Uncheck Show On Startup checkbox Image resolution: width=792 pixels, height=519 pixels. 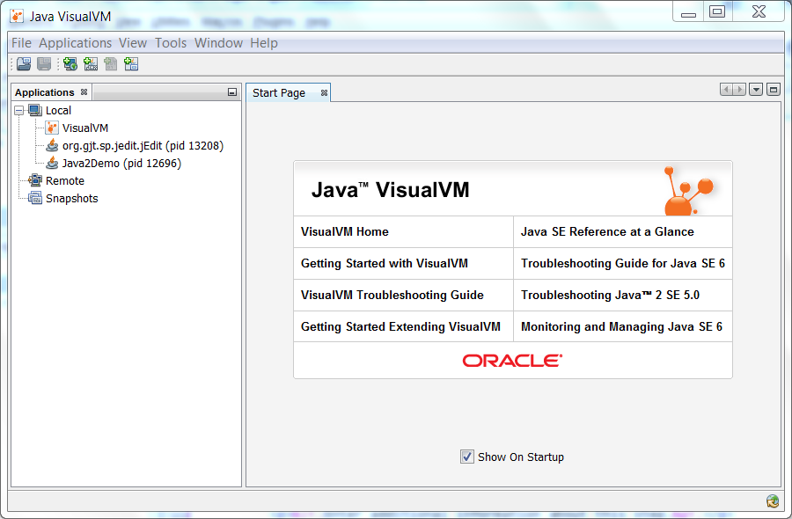point(466,457)
